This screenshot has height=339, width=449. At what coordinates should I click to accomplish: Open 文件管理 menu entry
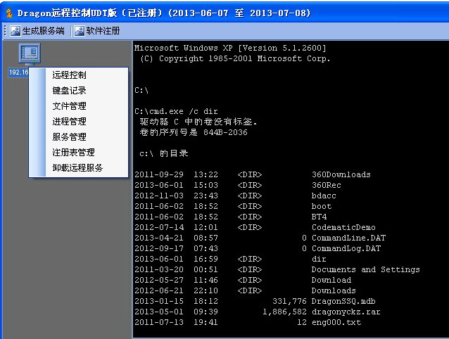(69, 105)
